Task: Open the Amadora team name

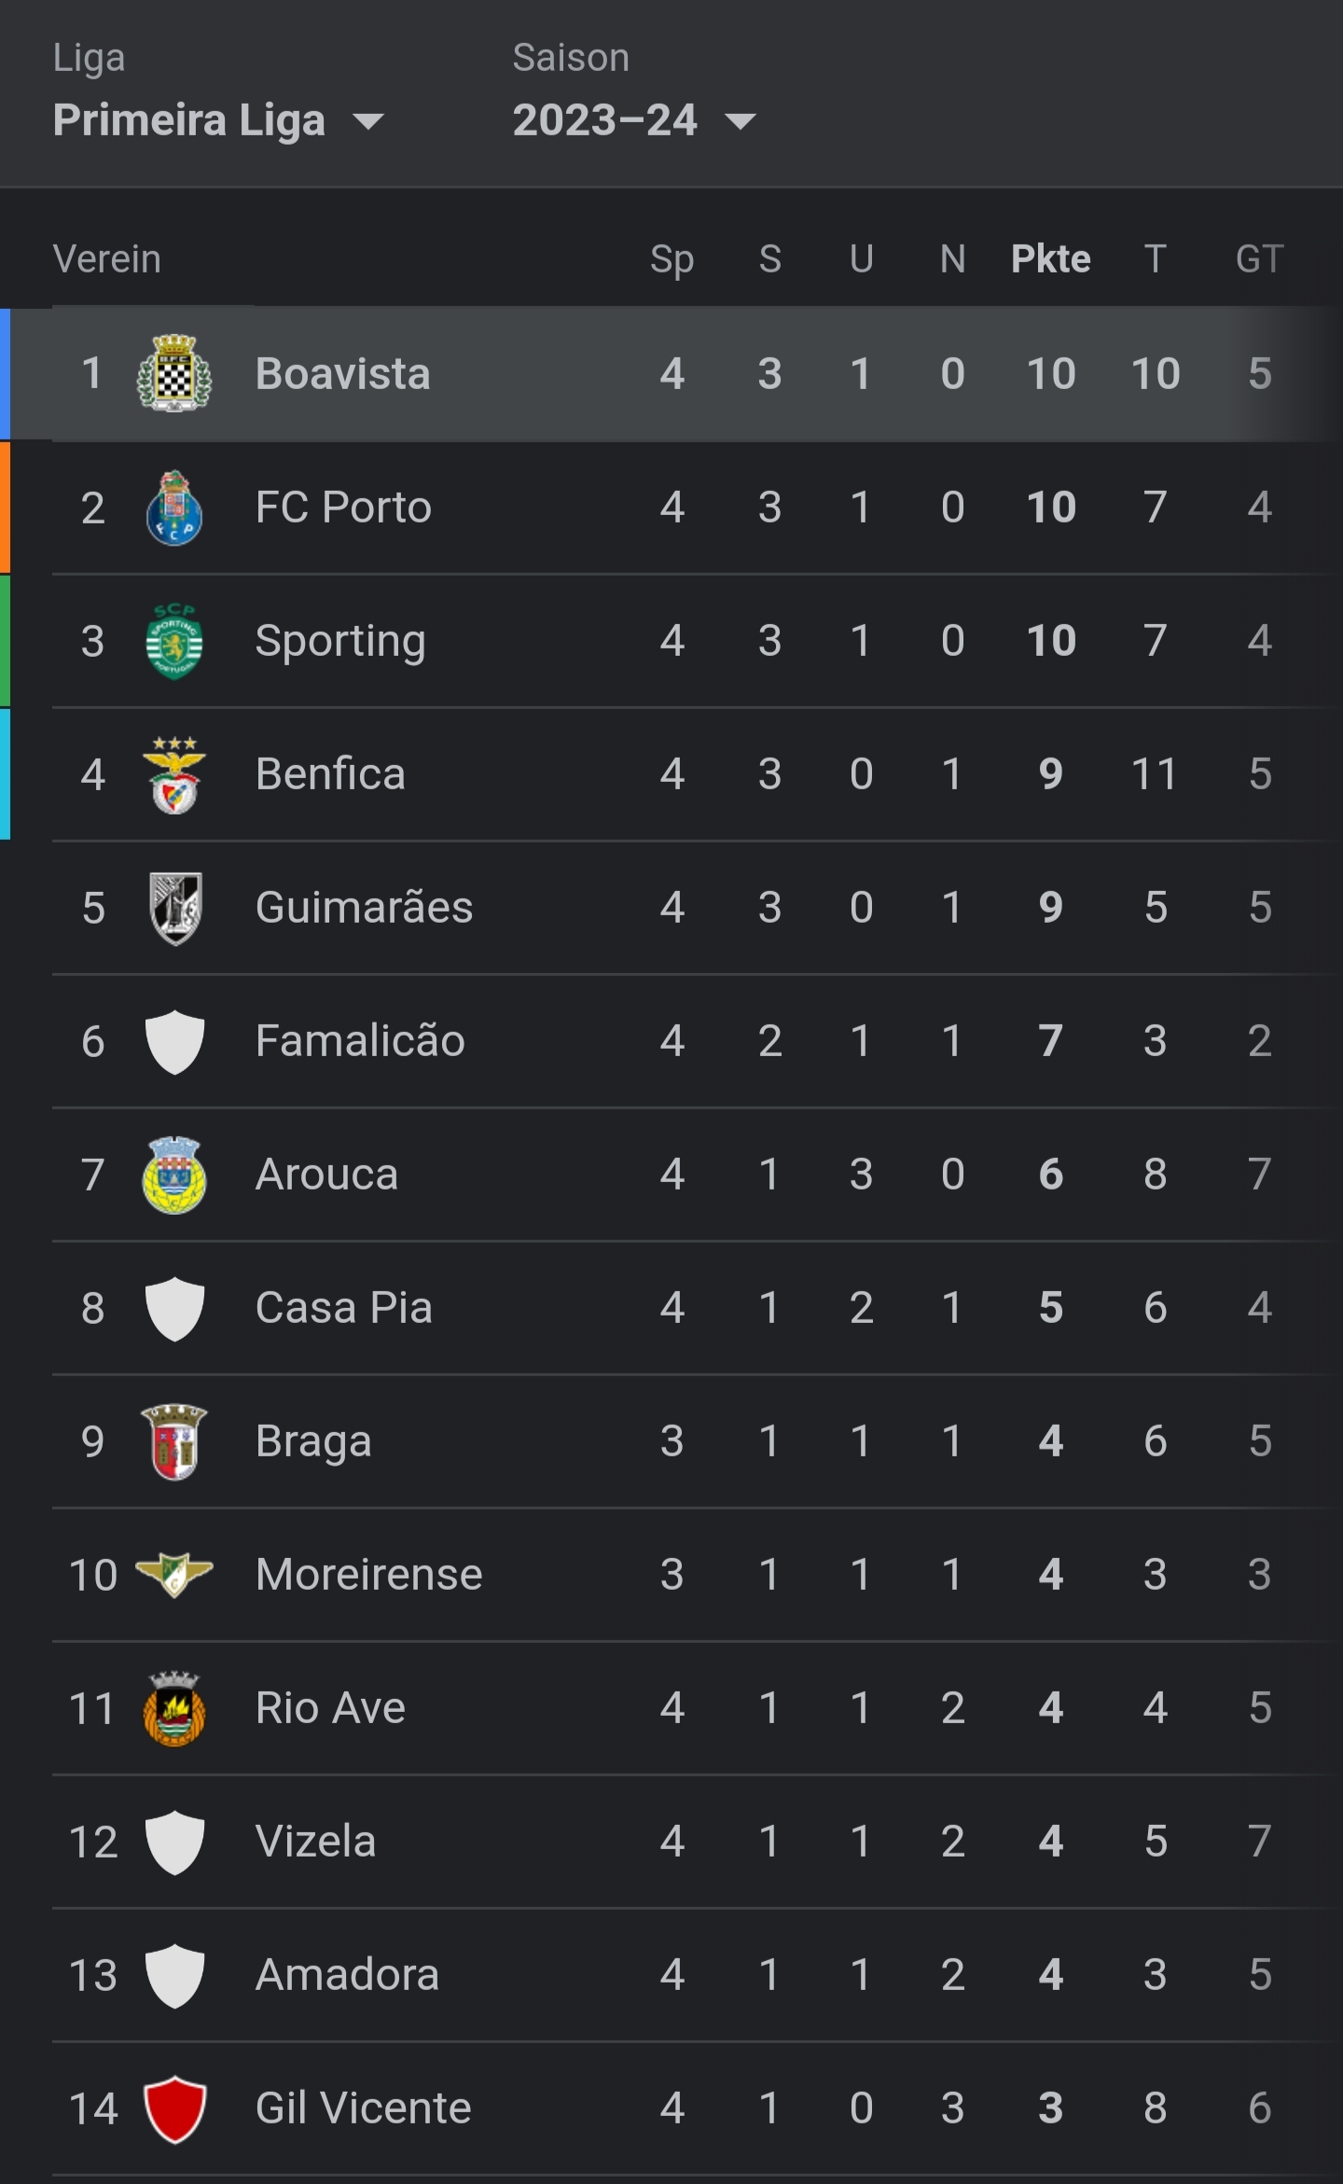Action: click(x=347, y=1975)
